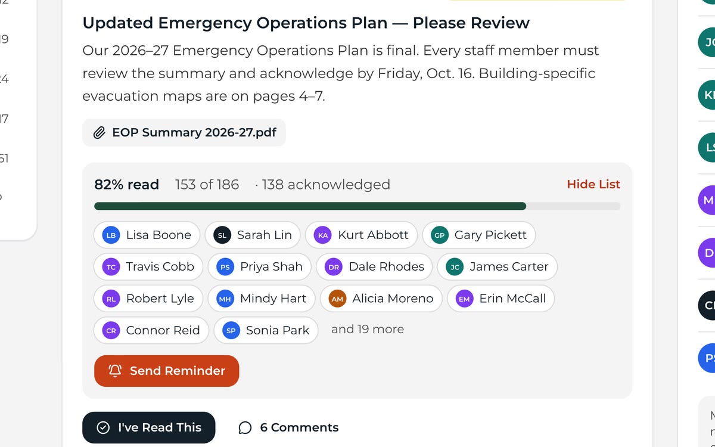Click the checkmark circle icon on I've Read This
This screenshot has height=447, width=715.
(103, 427)
